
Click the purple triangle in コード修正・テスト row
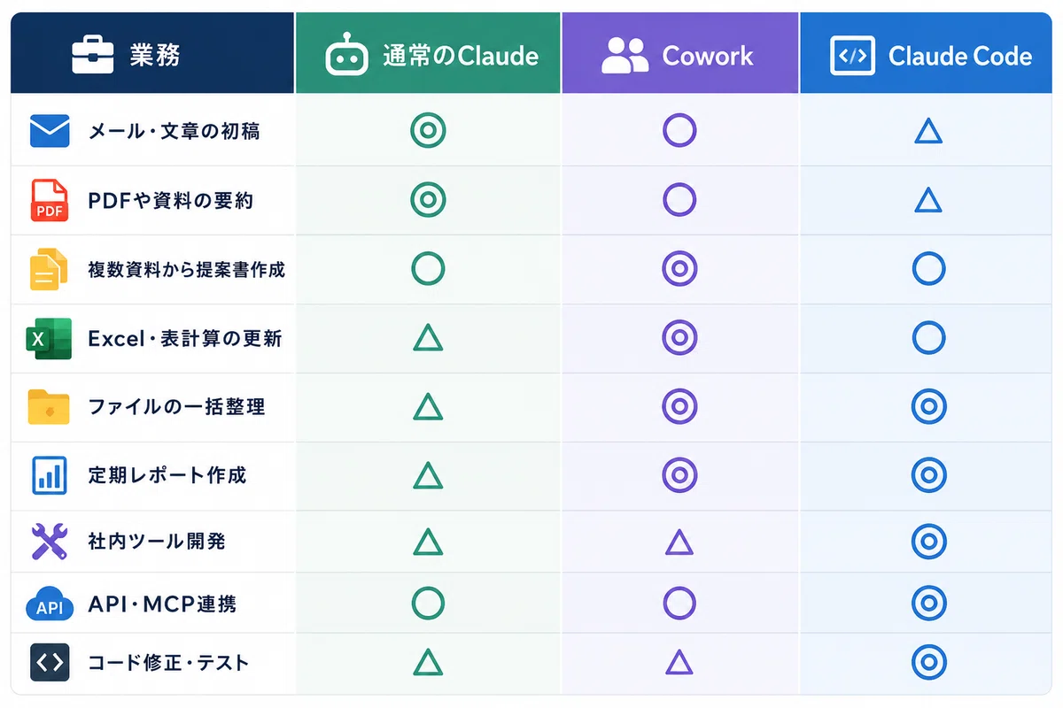(x=679, y=663)
